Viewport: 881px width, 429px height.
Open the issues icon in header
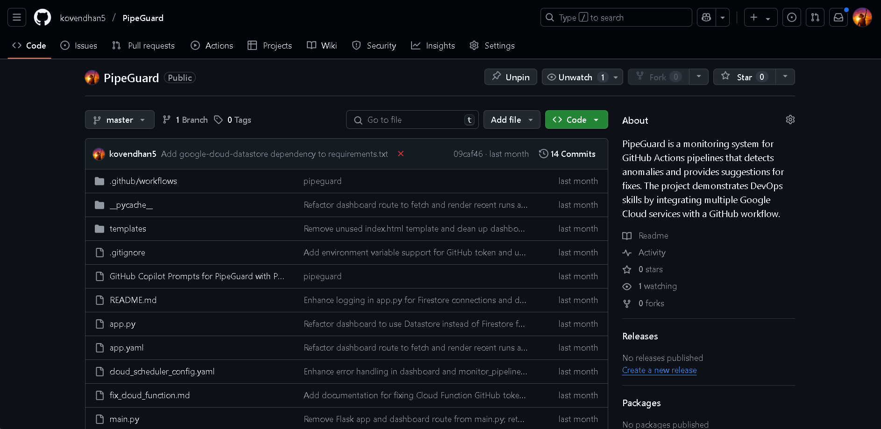tap(792, 18)
